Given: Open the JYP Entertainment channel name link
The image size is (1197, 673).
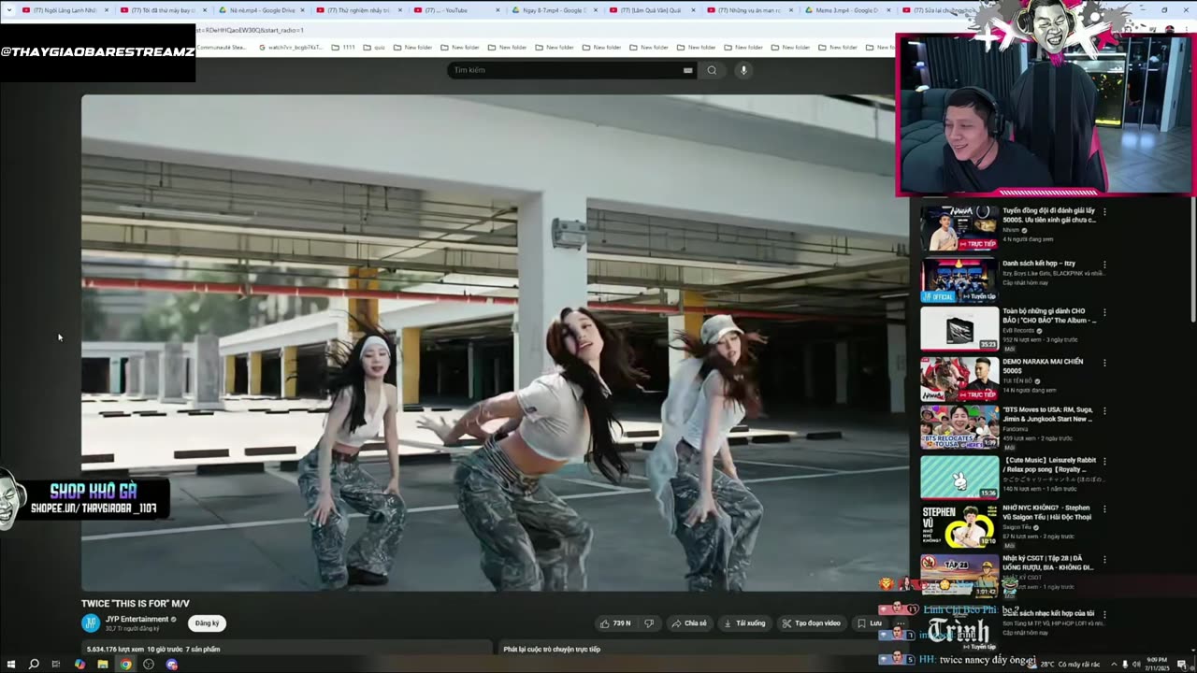Looking at the screenshot, I should (x=137, y=619).
